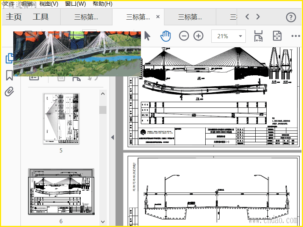Select page 6 thumbnail
This screenshot has height=227, width=303.
[x=61, y=191]
